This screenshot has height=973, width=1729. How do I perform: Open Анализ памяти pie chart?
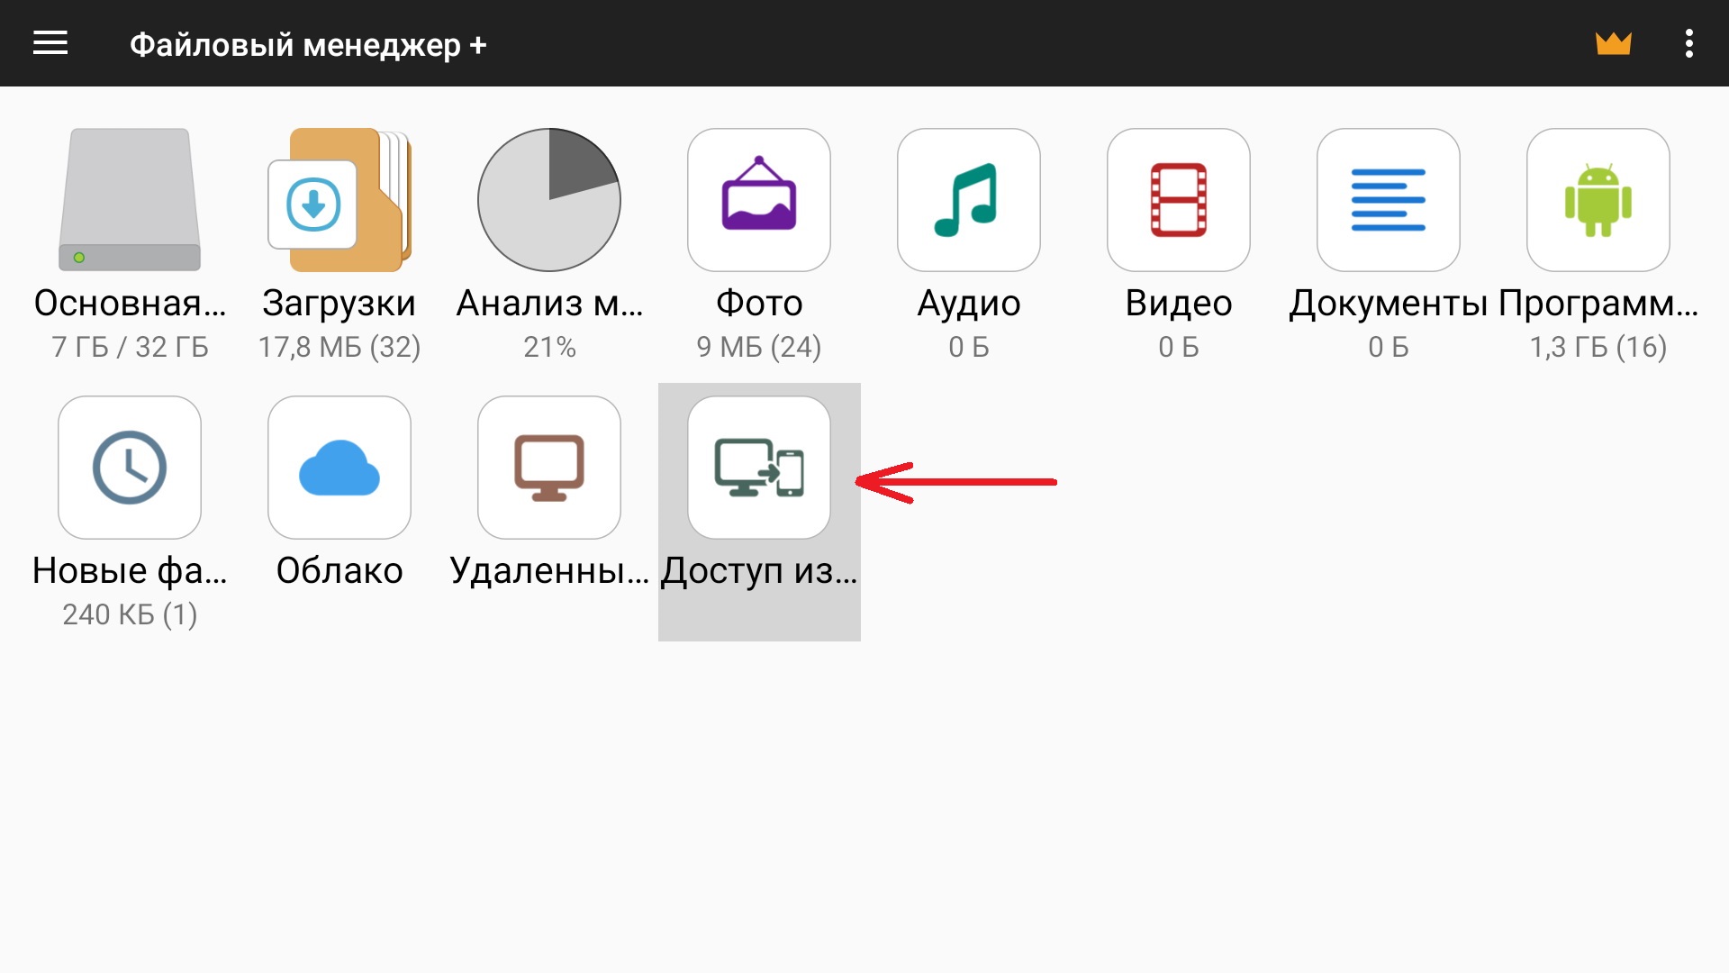[549, 199]
